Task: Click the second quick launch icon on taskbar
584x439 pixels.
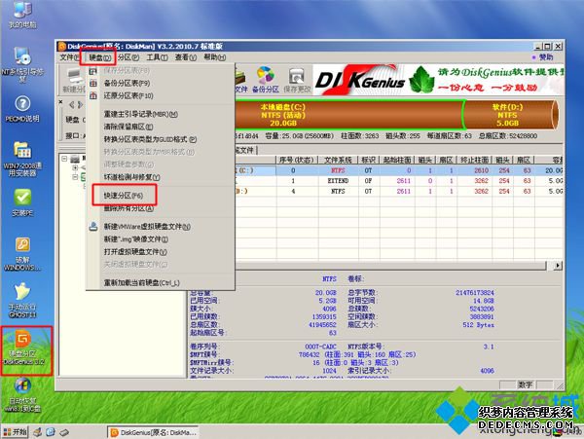Action: [x=51, y=432]
